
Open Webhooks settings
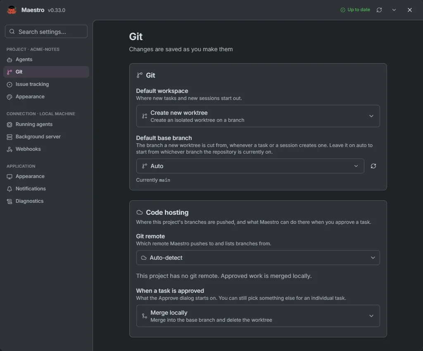pos(46,149)
